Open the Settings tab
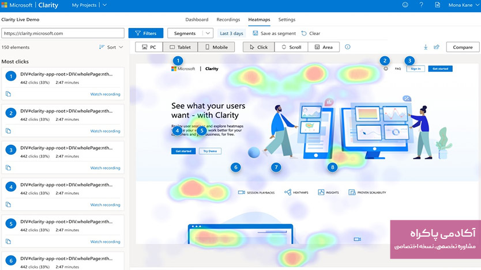 click(287, 20)
